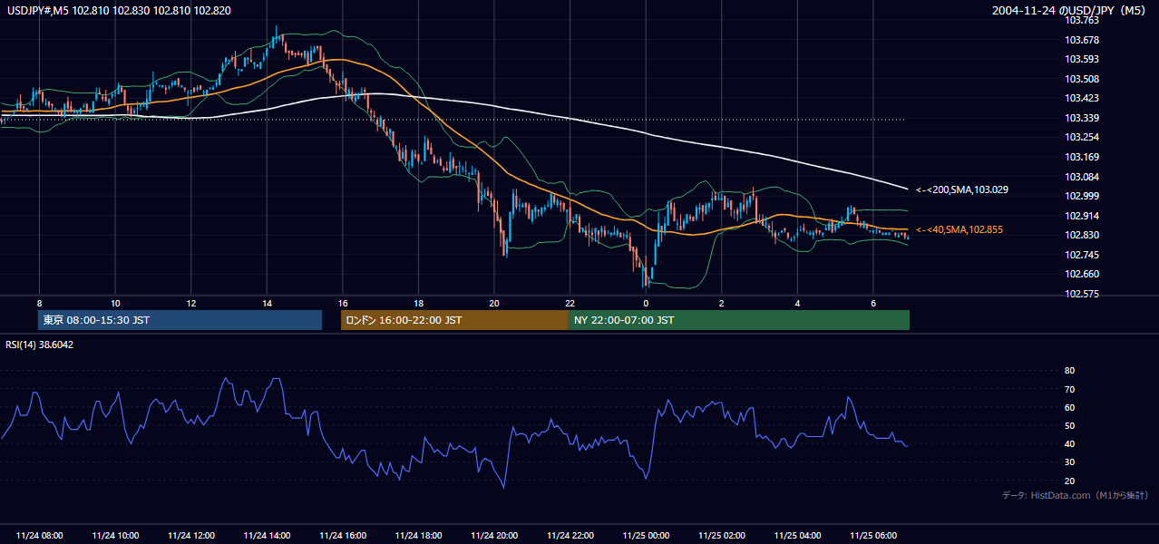Screen dimensions: 1159x544
Task: Click the 102.745 price axis label
Action: pos(1082,255)
